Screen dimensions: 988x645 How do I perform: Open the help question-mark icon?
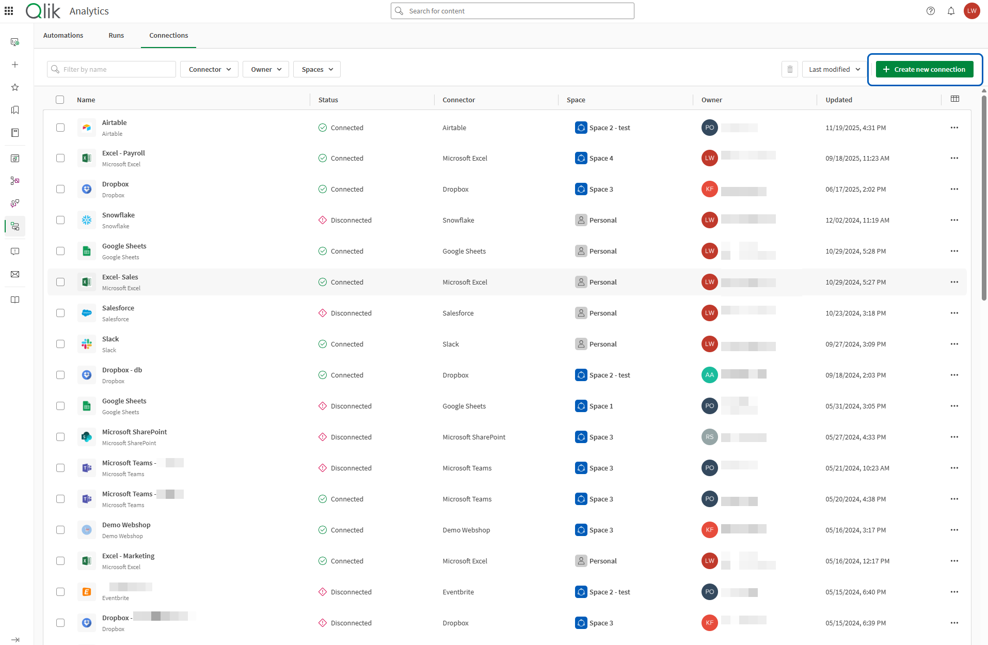click(931, 11)
